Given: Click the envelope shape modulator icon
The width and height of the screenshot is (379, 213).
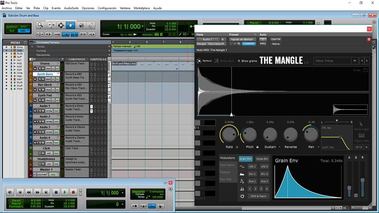Looking at the screenshot, I should pos(242,174).
